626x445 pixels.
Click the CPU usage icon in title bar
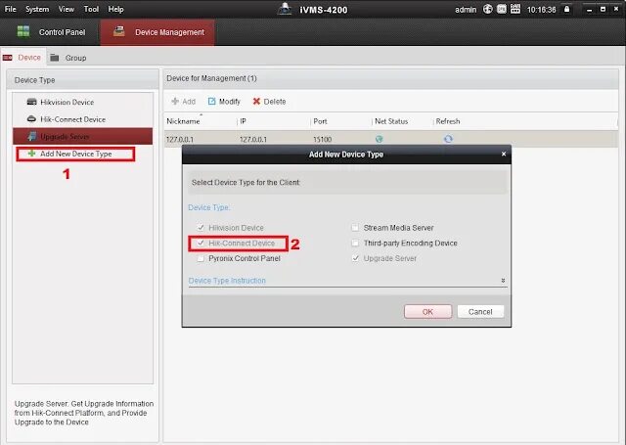point(502,9)
